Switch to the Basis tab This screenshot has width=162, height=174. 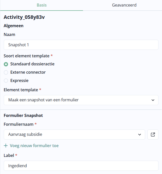[x=42, y=5]
